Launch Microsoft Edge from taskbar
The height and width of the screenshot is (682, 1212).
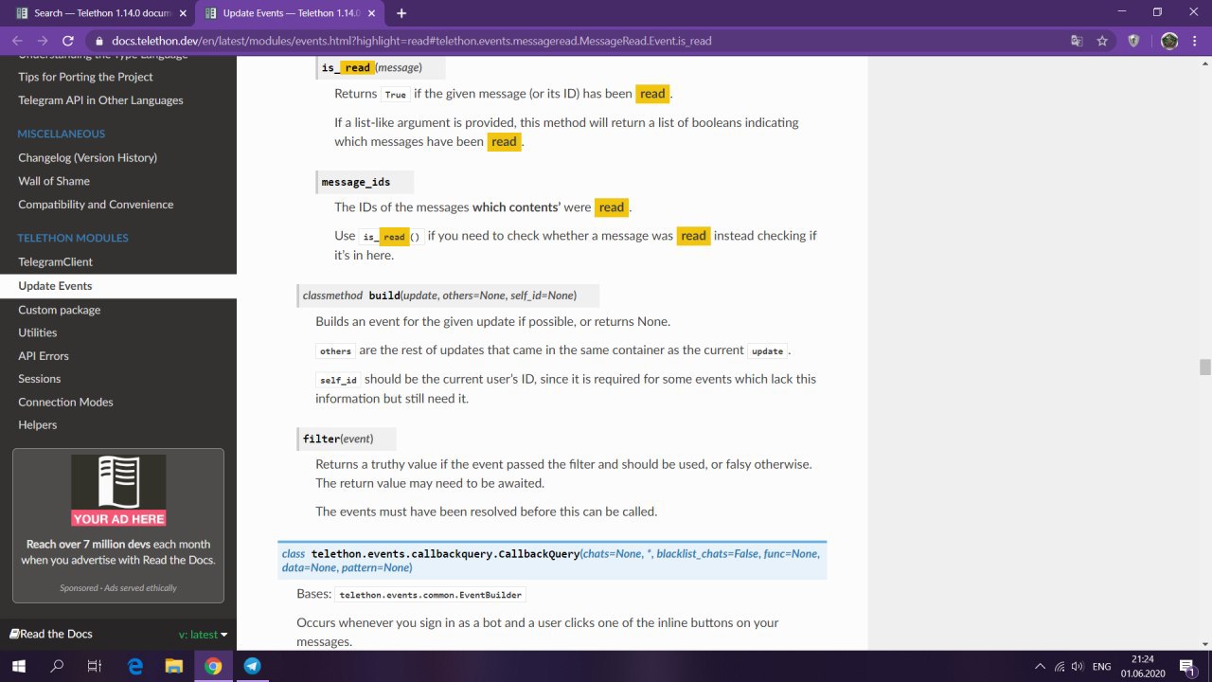135,666
